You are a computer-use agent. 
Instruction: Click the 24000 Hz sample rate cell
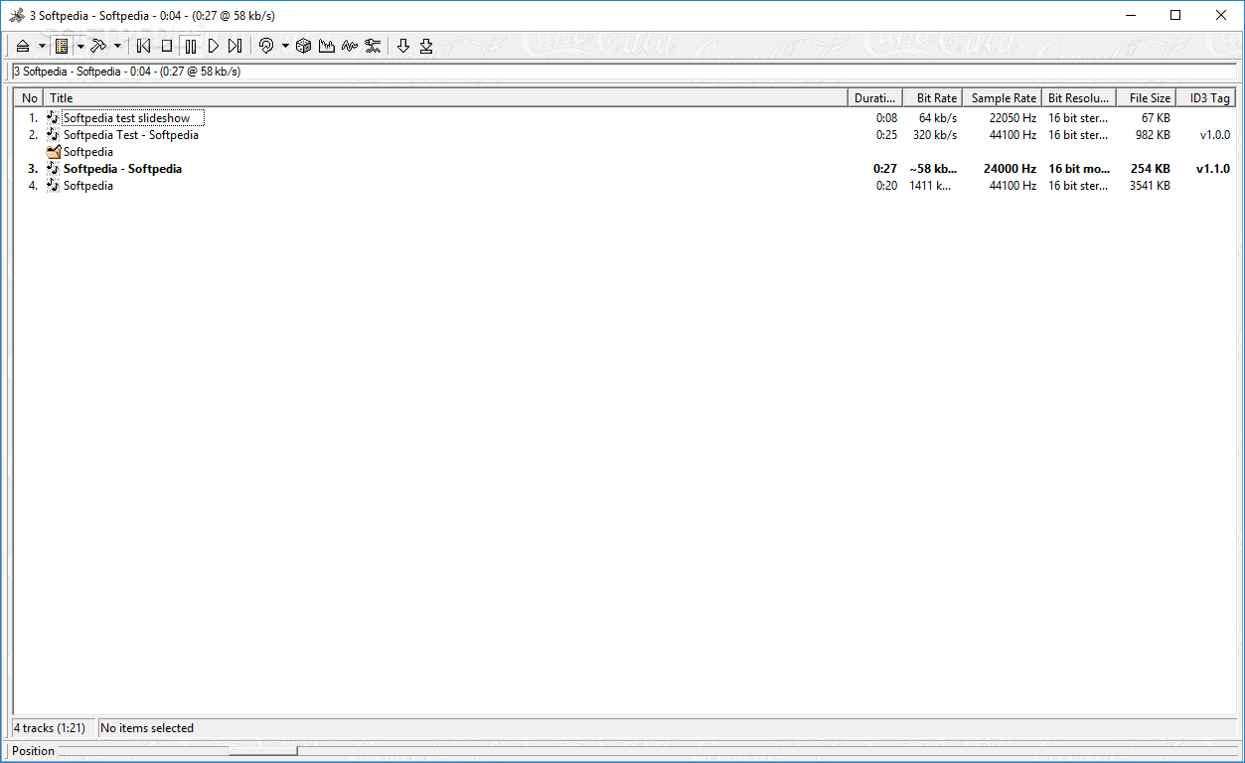1010,169
